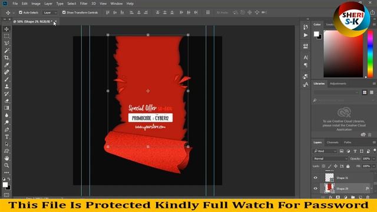Select the Blur tool
377x212 pixels.
[x=6, y=115]
